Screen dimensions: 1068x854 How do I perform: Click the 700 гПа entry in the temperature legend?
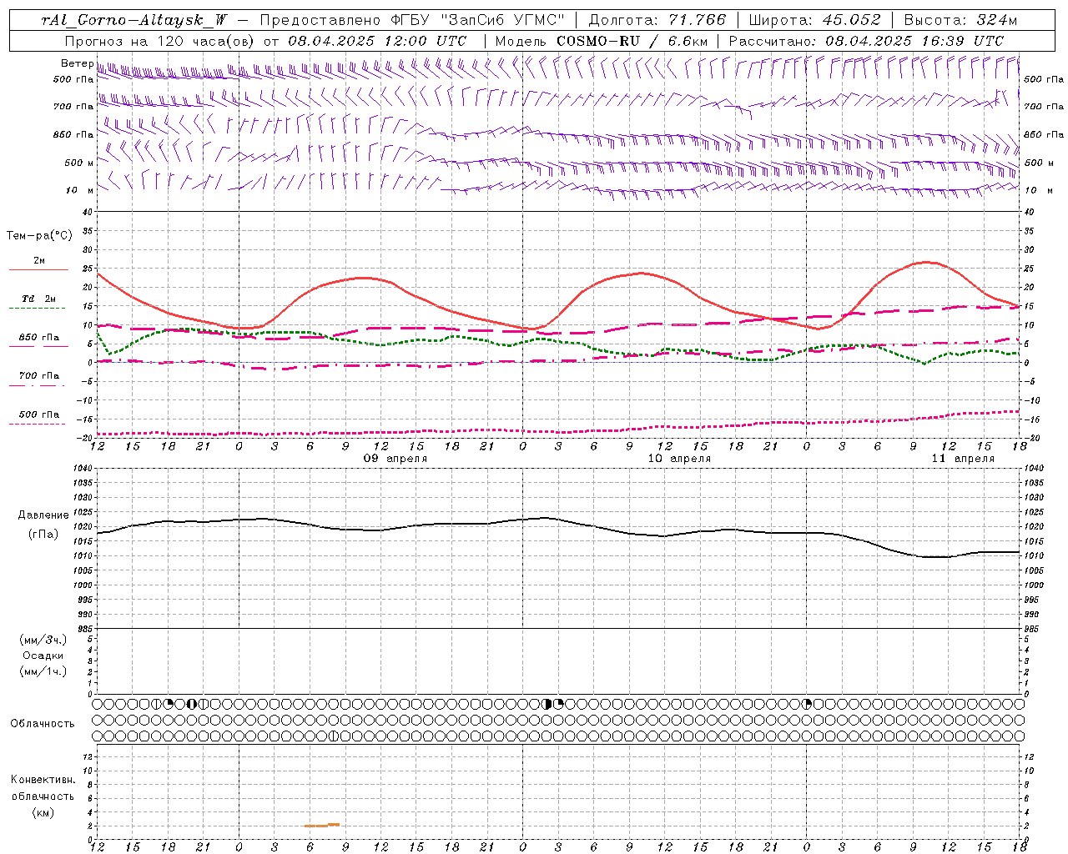[39, 375]
